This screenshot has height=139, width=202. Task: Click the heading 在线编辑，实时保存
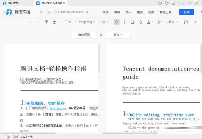pyautogui.click(x=45, y=103)
